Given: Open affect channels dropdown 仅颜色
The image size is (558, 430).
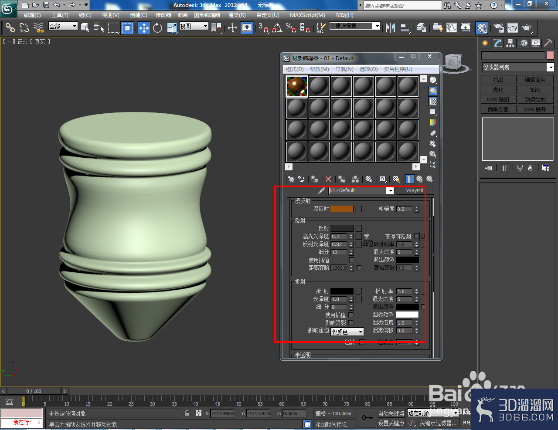Looking at the screenshot, I should coord(347,332).
